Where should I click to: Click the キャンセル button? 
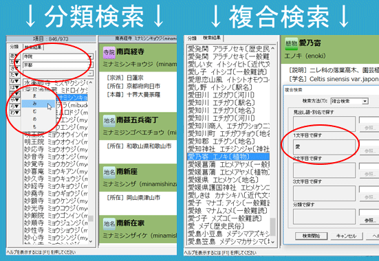[347, 236]
